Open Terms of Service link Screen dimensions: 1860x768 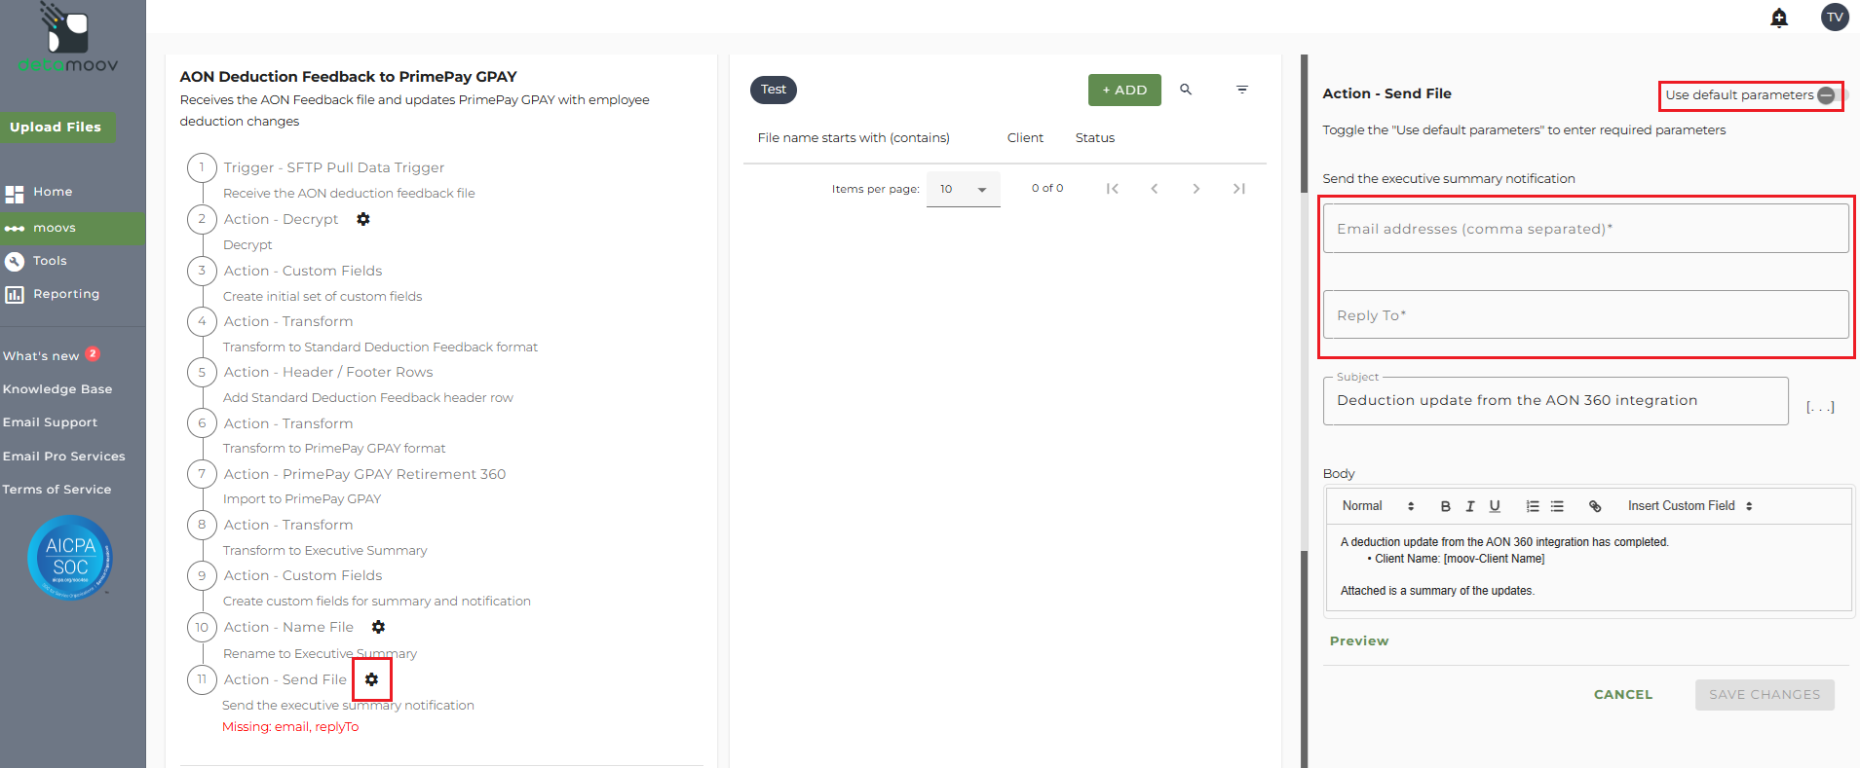coord(57,490)
